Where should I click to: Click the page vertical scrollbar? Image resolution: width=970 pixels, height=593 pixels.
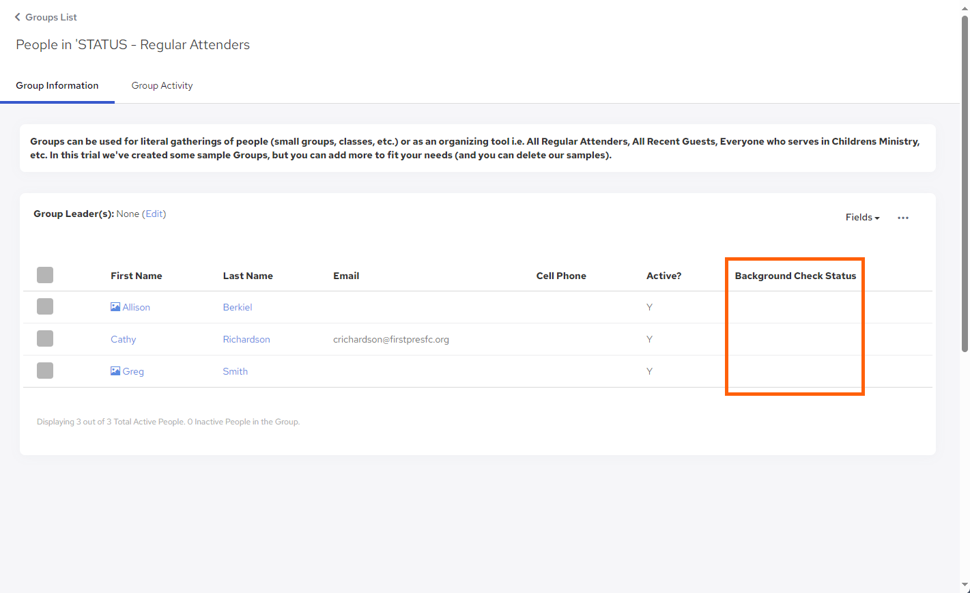click(x=965, y=184)
